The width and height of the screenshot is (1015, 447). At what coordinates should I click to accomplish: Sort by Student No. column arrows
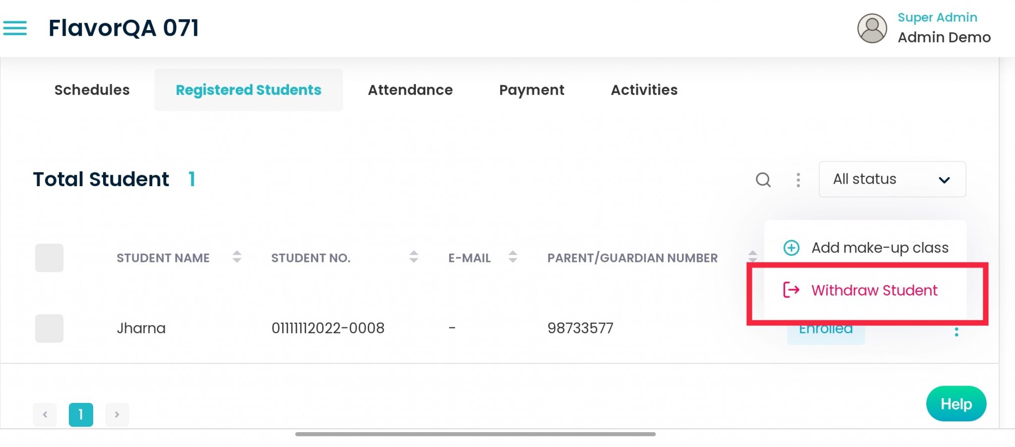coord(414,256)
